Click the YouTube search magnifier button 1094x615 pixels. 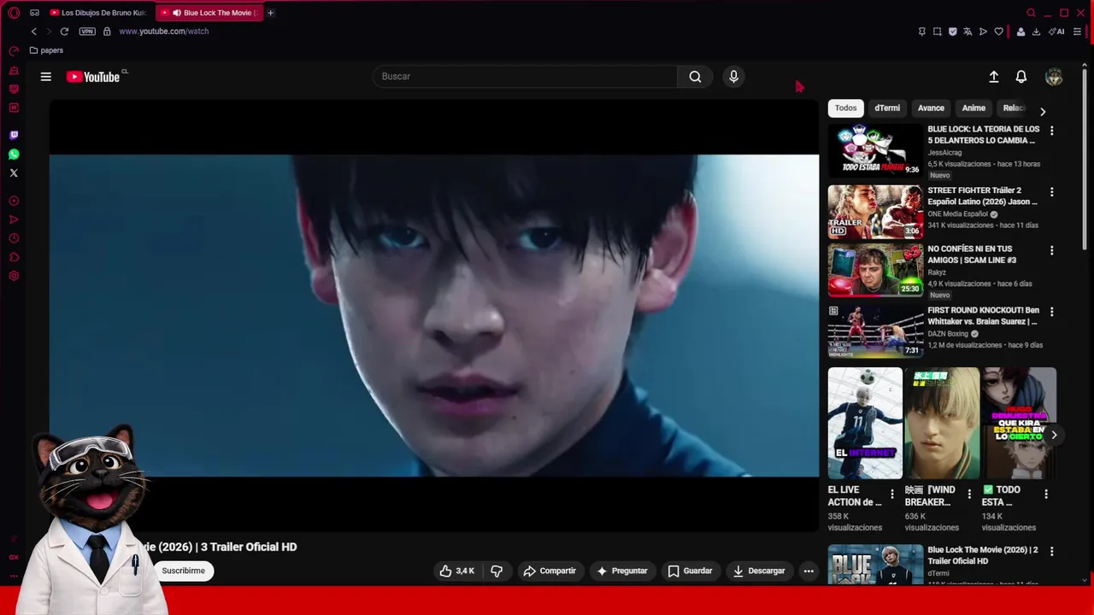tap(695, 77)
